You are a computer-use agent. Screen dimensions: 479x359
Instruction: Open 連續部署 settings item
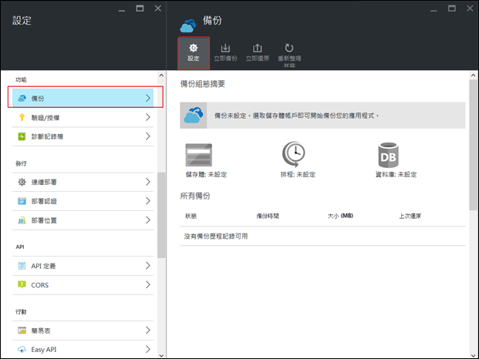point(83,182)
